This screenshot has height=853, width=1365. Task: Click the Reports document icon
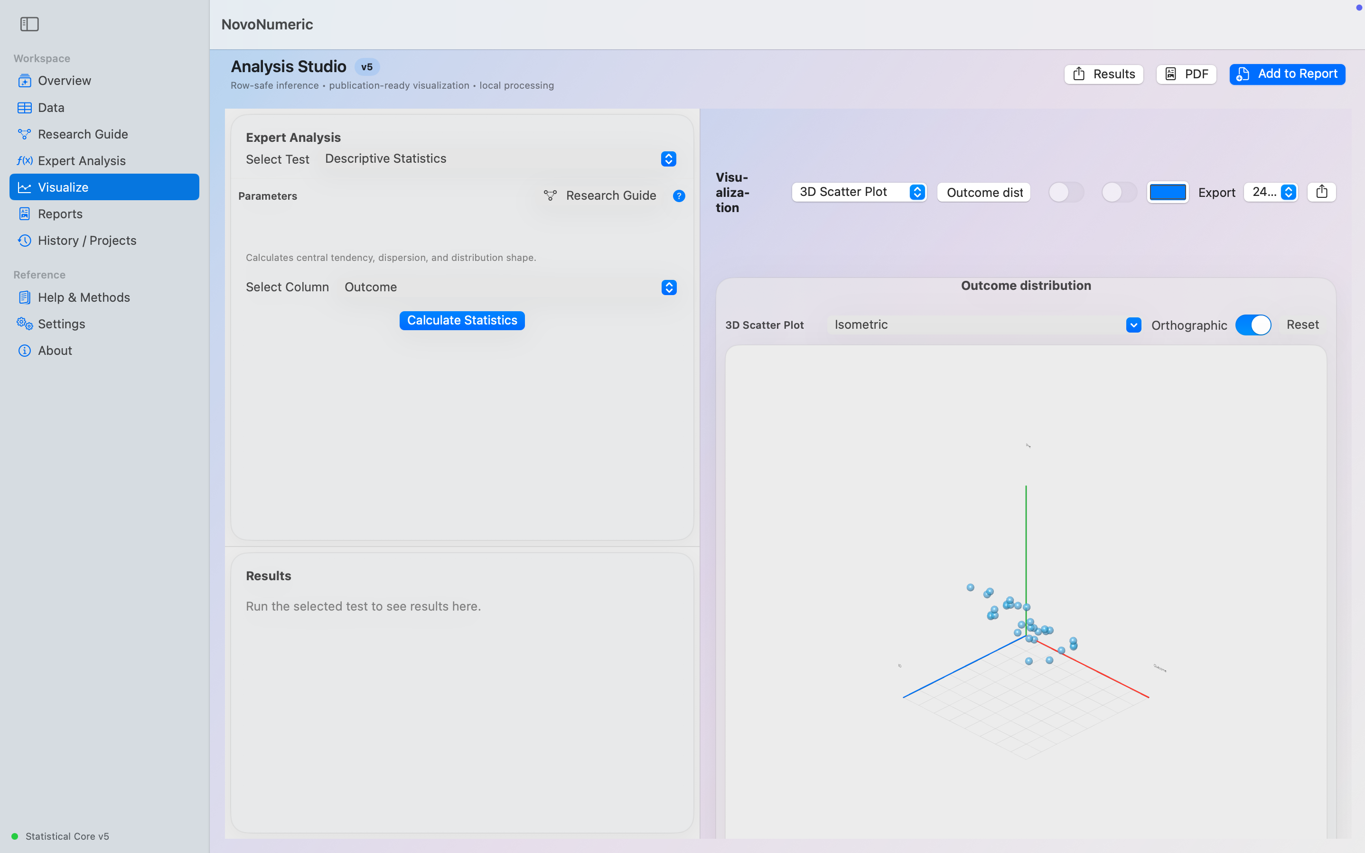24,214
